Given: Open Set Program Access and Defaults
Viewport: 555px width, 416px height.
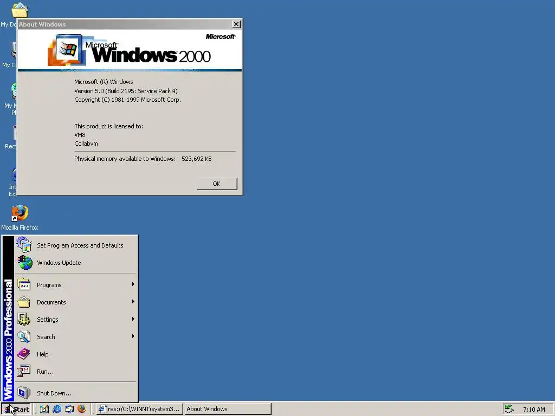Looking at the screenshot, I should click(76, 245).
